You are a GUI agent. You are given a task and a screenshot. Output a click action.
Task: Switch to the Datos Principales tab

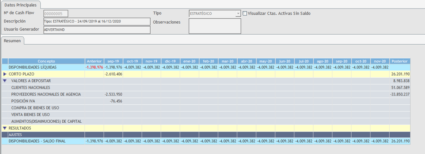coord(21,5)
